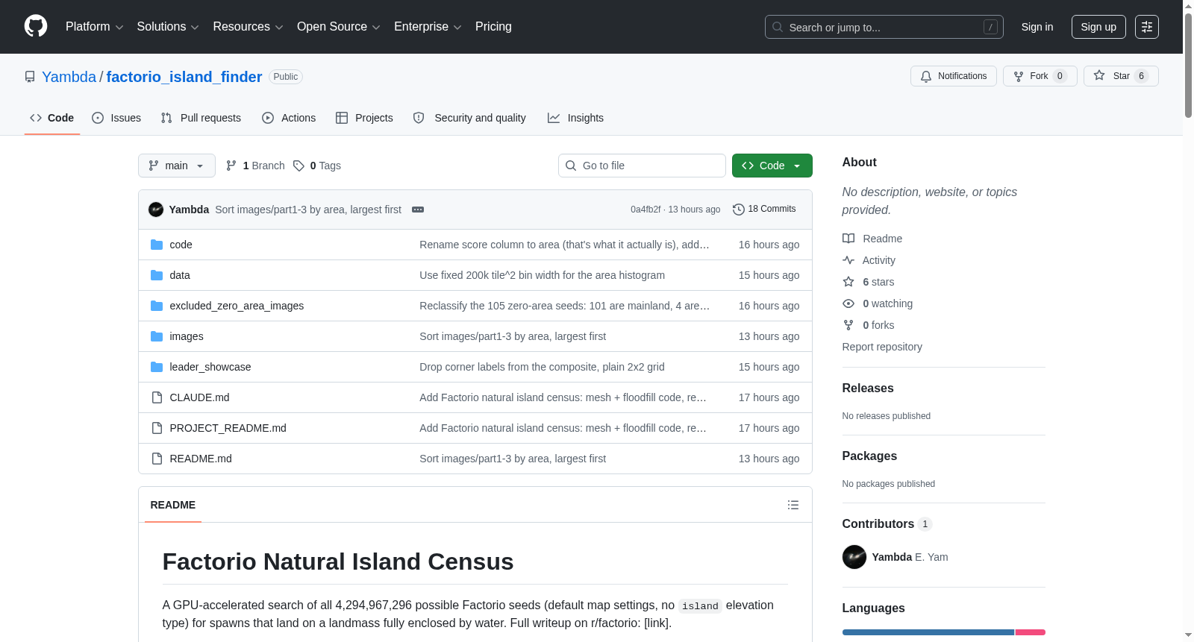1194x642 pixels.
Task: Click the tag icon next to 0 Tags
Action: pos(298,166)
